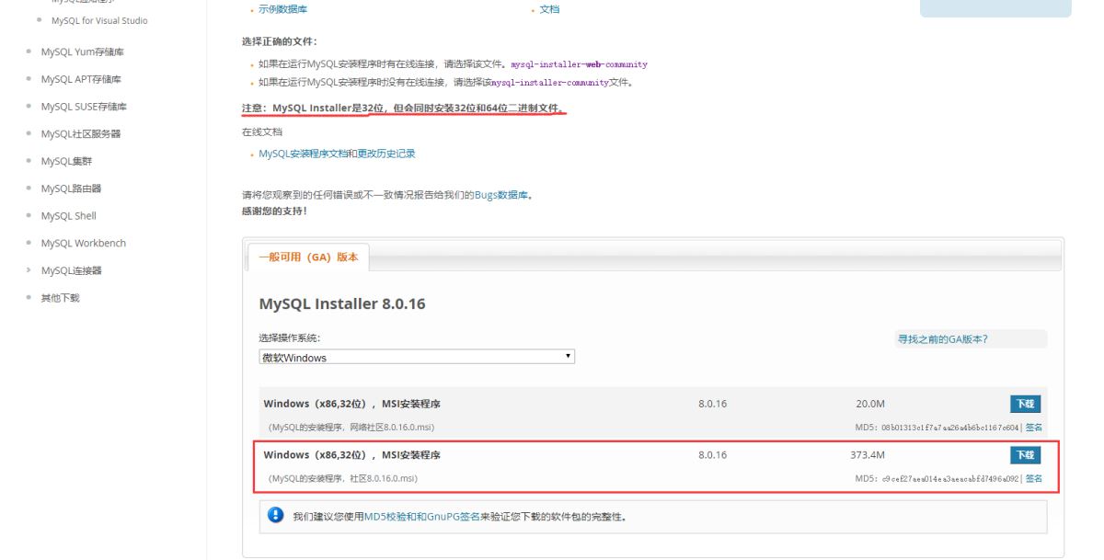This screenshot has width=1104, height=560.
Task: Open MySQL Yum存储库 sidebar item
Action: coord(81,51)
